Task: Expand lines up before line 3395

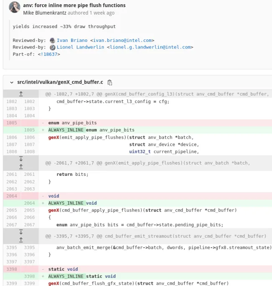Action: pyautogui.click(x=21, y=240)
